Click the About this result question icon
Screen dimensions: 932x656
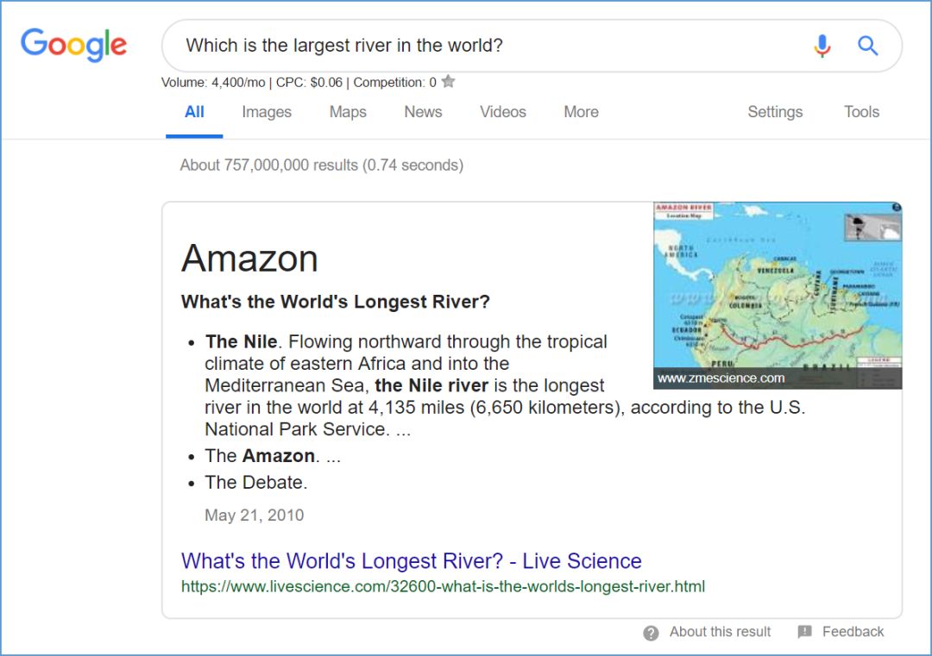point(652,633)
